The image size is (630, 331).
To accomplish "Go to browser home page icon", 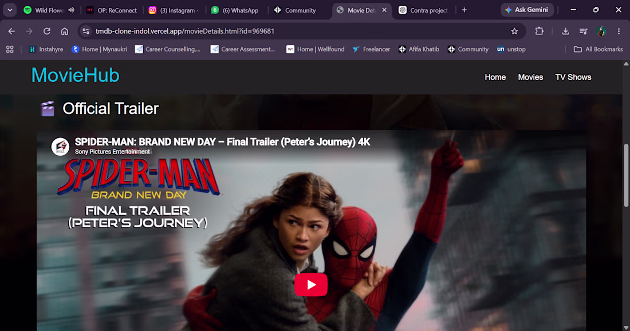I will coord(65,31).
